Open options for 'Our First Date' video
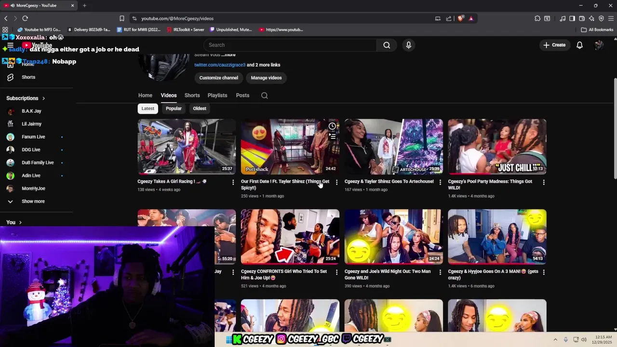The image size is (617, 347). coord(336,182)
